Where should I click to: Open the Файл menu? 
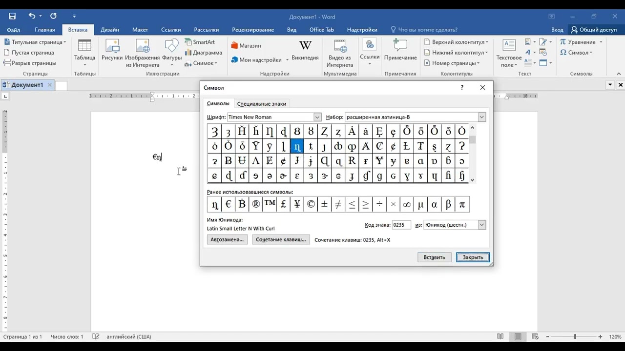pyautogui.click(x=14, y=30)
